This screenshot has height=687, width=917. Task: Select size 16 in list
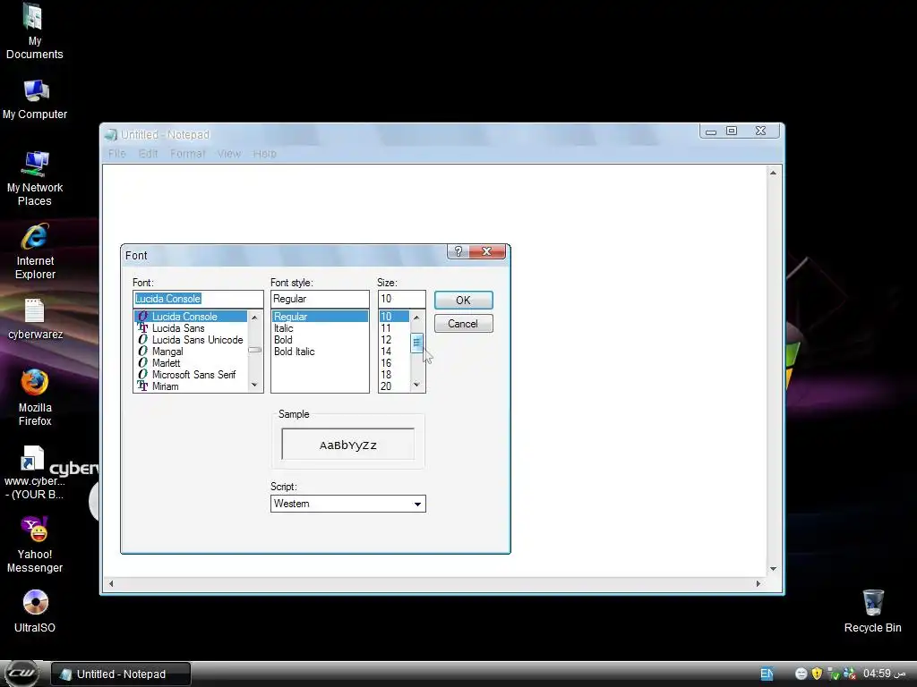[x=394, y=363]
